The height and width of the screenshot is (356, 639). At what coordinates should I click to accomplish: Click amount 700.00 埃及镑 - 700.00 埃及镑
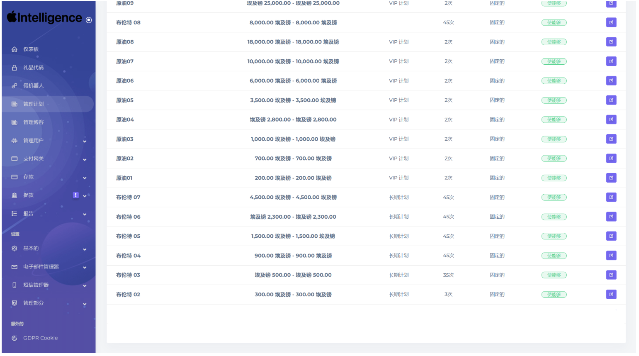click(x=293, y=158)
